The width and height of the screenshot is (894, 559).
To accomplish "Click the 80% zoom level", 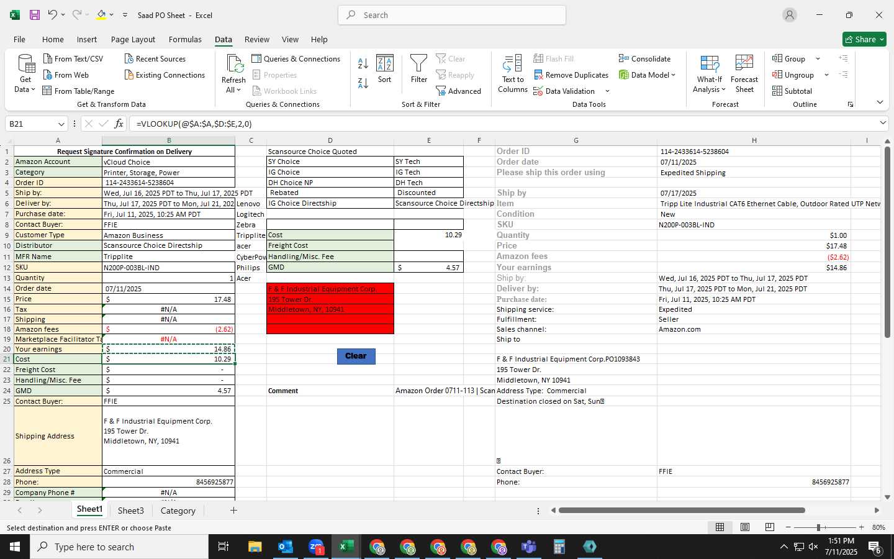I will [878, 527].
